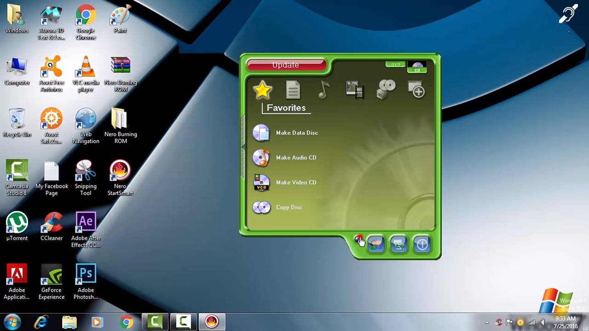This screenshot has width=589, height=331.
Task: Click the Nero StartSmart taskbar button
Action: coord(212,322)
